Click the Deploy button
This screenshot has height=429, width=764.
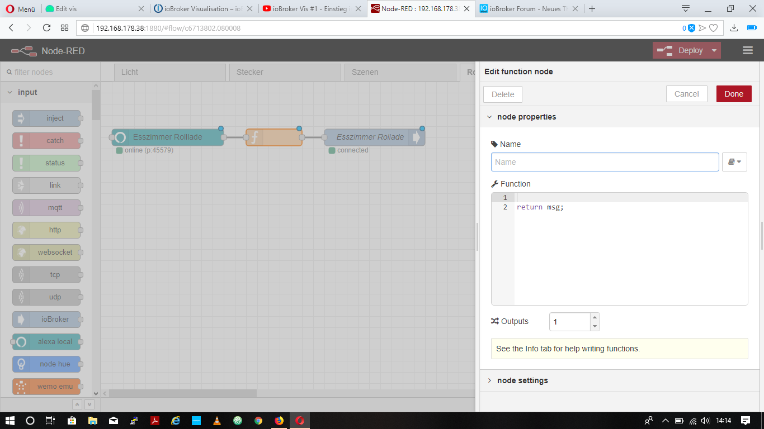(681, 50)
